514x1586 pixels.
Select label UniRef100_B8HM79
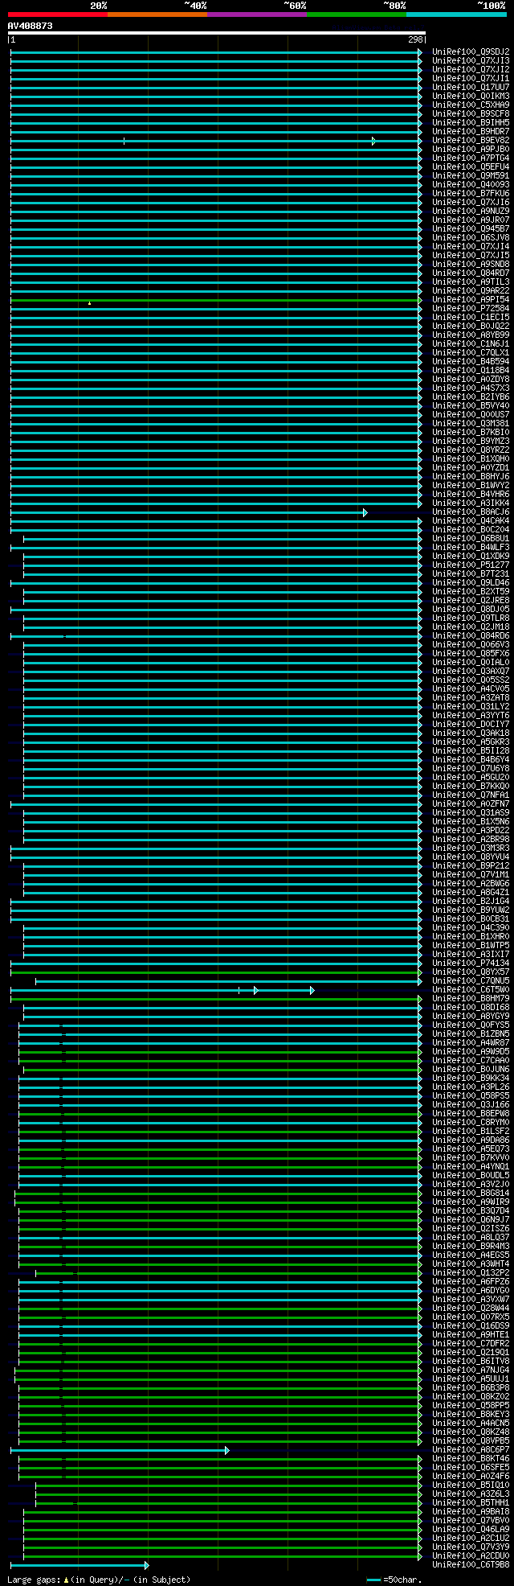pos(471,998)
